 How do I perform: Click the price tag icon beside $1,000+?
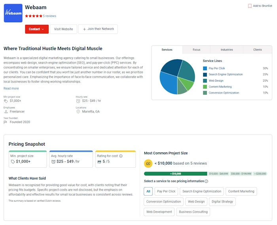pos(6,101)
